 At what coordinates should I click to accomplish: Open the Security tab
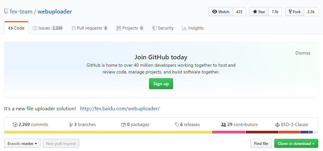pos(163,28)
